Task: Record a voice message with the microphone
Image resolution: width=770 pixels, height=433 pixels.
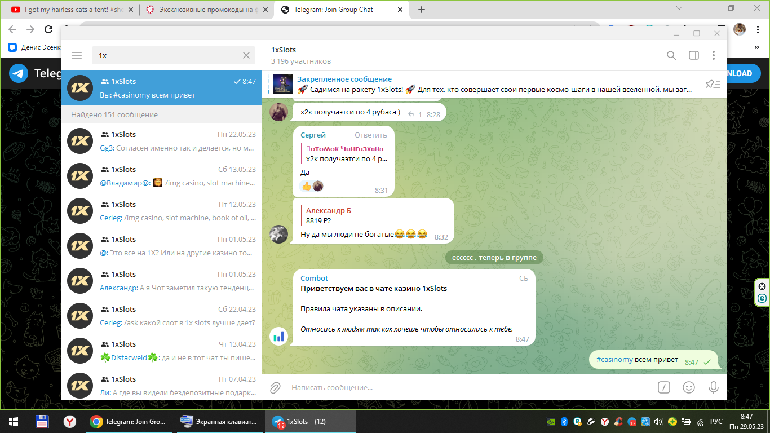Action: pos(713,387)
